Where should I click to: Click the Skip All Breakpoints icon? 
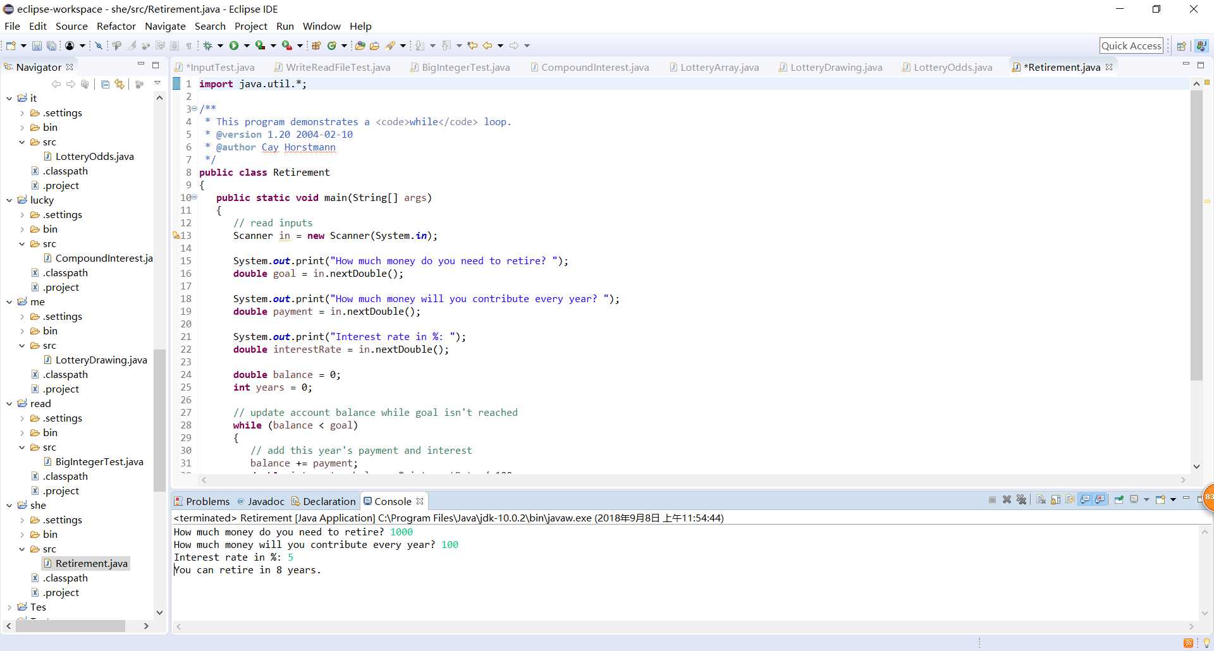pyautogui.click(x=99, y=46)
